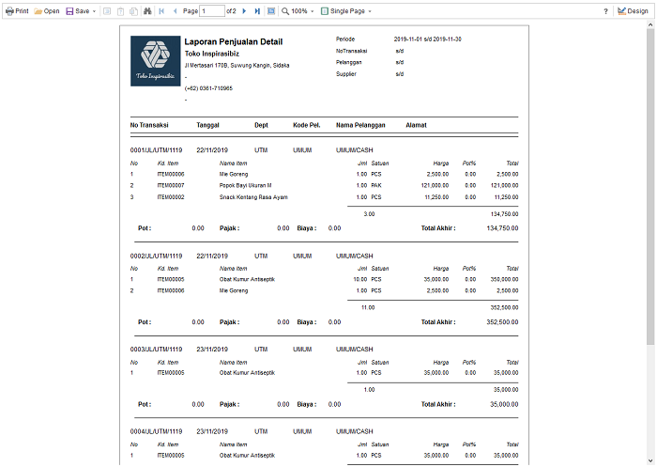Click the page number input field
The height and width of the screenshot is (467, 657).
pos(212,11)
